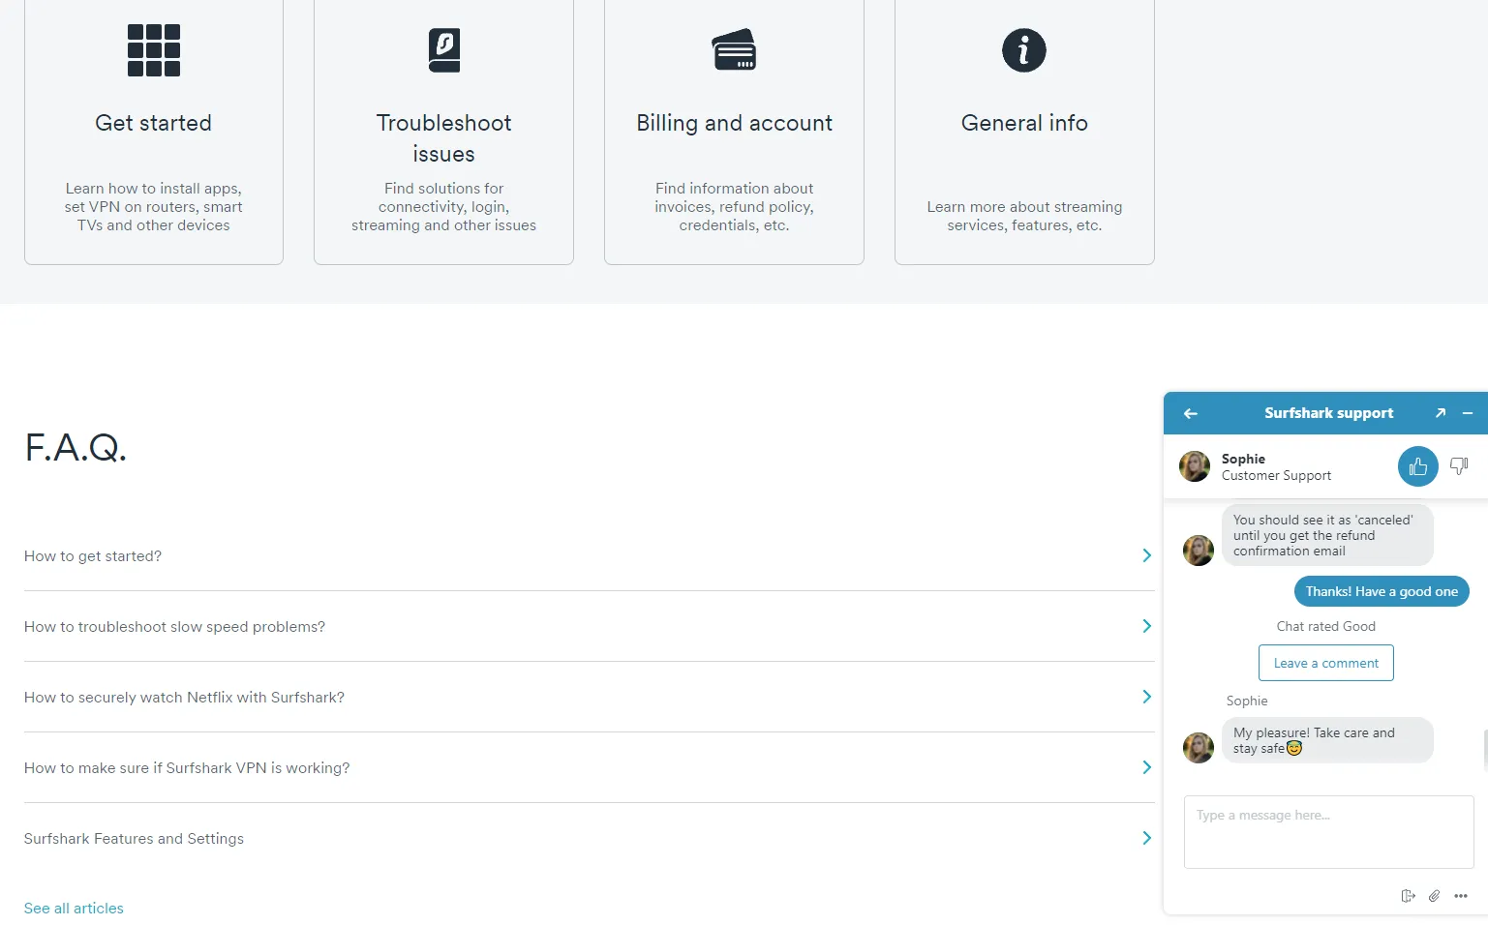Image resolution: width=1488 pixels, height=925 pixels.
Task: Click 'Find solutions for connectivity' description
Action: coord(444,207)
